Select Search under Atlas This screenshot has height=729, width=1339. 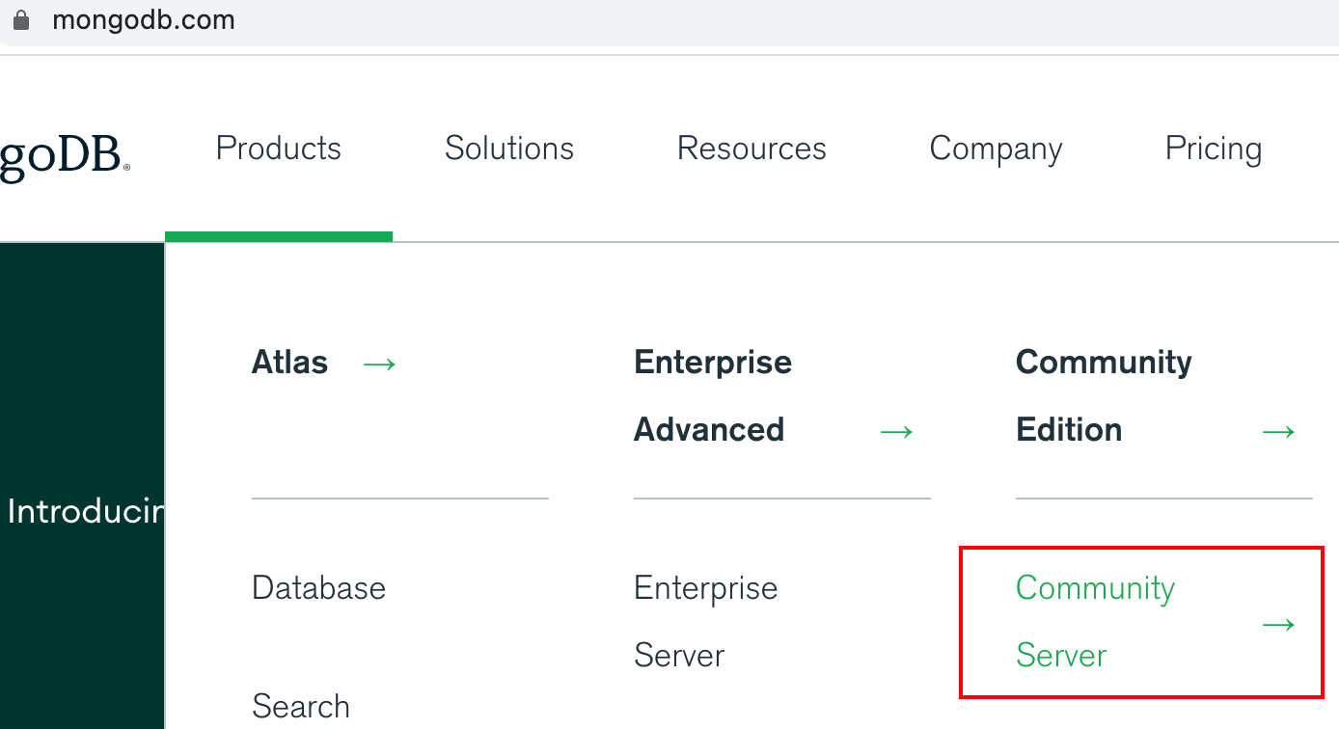tap(301, 707)
